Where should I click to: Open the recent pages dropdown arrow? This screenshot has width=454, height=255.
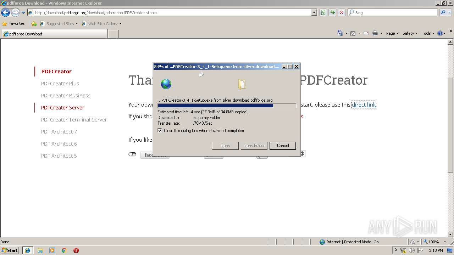(23, 13)
